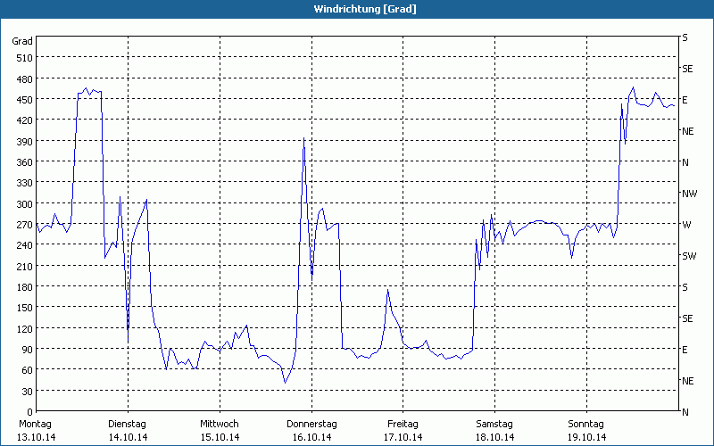Click the 'N' compass label beside the 360 gridline
Image resolution: width=714 pixels, height=446 pixels.
click(x=685, y=162)
